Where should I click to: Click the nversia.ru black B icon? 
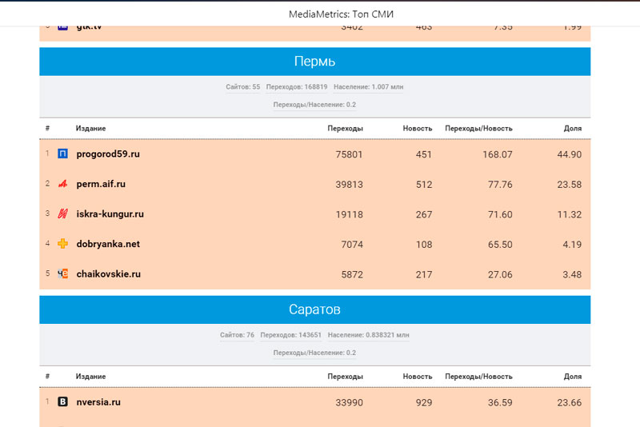click(63, 402)
